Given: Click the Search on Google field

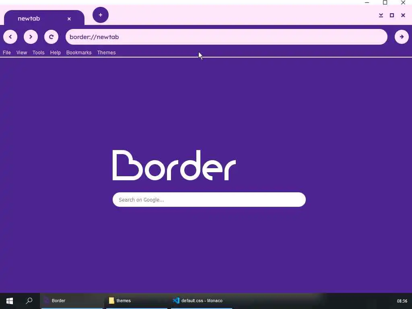Looking at the screenshot, I should (209, 200).
